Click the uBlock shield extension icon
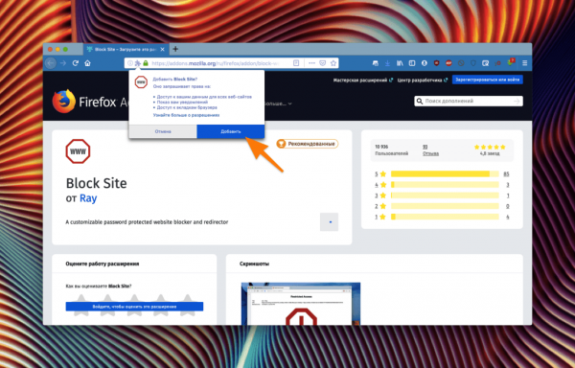 pyautogui.click(x=436, y=63)
